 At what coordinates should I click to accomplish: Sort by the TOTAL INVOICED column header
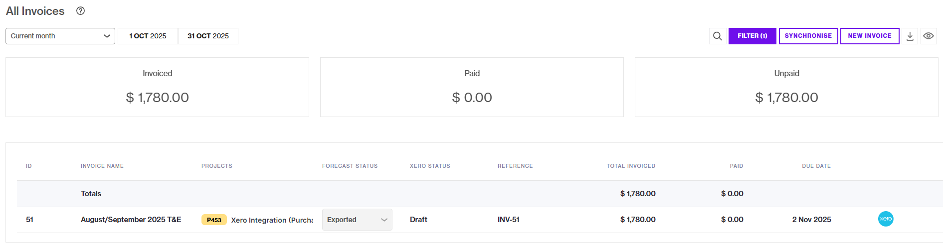(631, 166)
